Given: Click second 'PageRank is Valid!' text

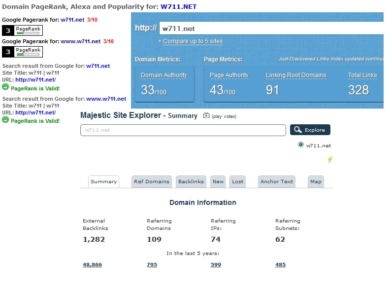Looking at the screenshot, I should (x=35, y=121).
